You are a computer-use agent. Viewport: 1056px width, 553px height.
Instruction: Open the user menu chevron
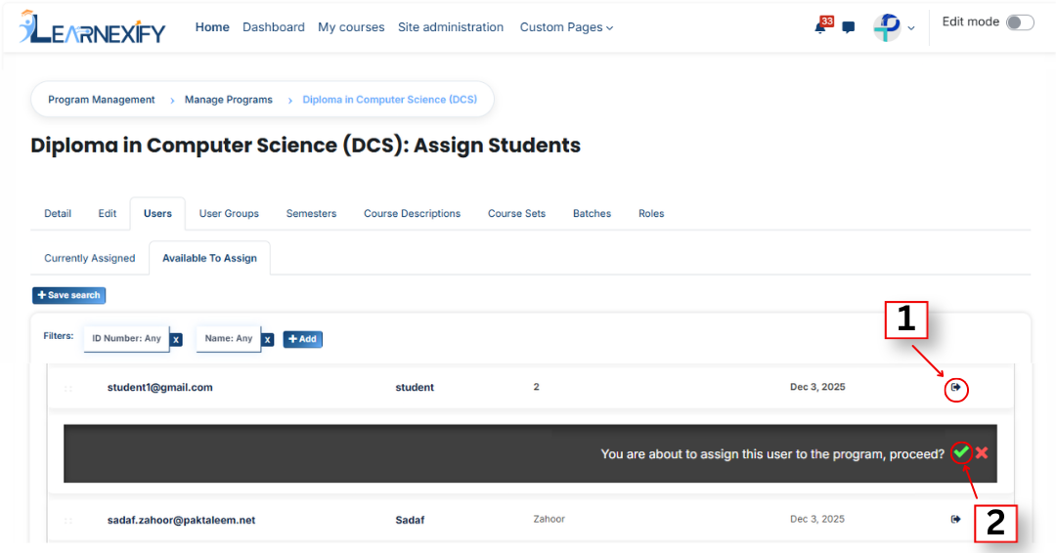pos(911,28)
